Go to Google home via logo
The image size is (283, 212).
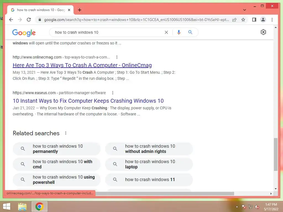[x=24, y=33]
